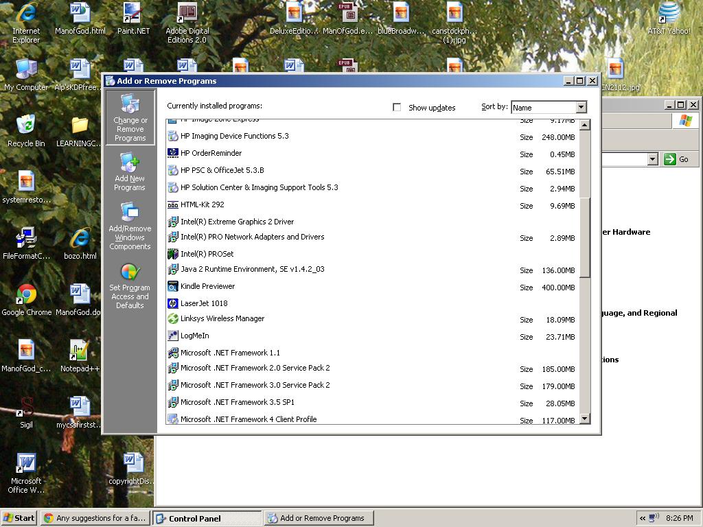703x527 pixels.
Task: Select Linksys Wireless Manager icon
Action: [172, 318]
